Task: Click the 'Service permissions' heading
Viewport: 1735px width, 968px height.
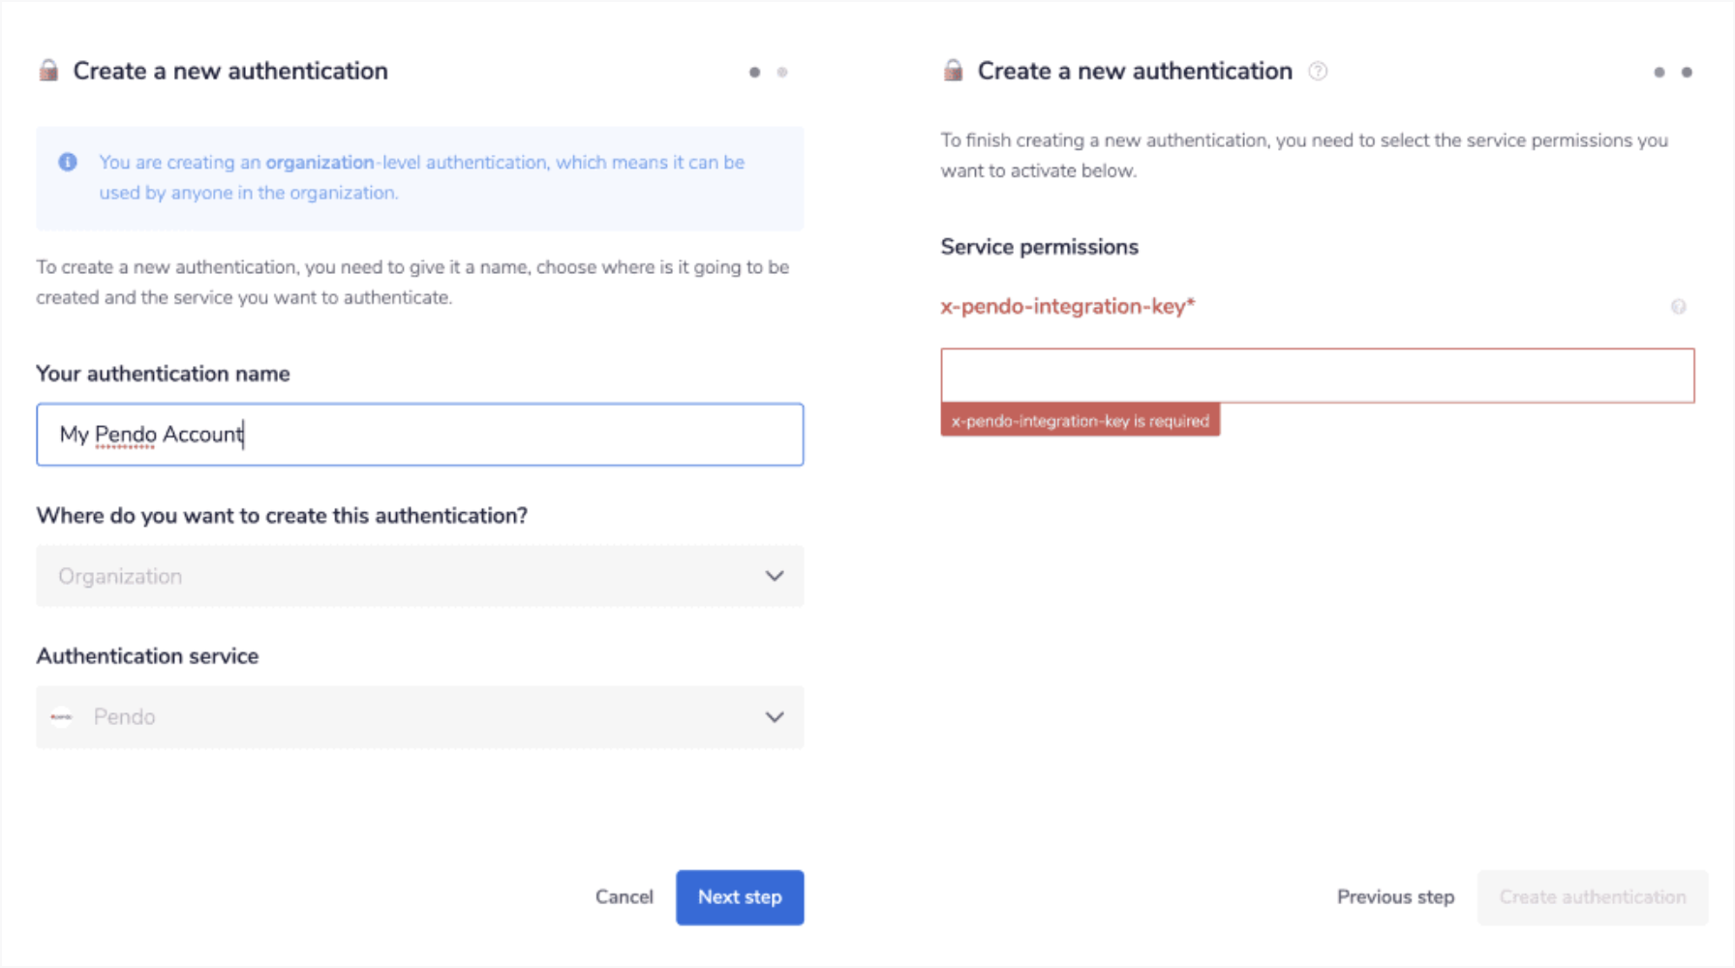Action: point(1040,247)
